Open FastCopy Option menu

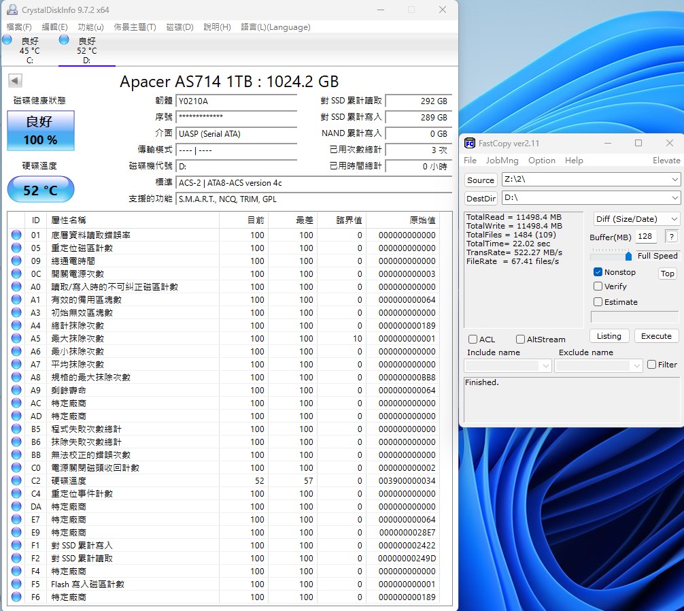pos(542,160)
